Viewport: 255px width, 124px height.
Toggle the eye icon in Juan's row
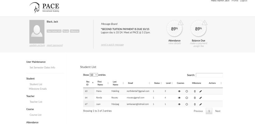[179, 104]
